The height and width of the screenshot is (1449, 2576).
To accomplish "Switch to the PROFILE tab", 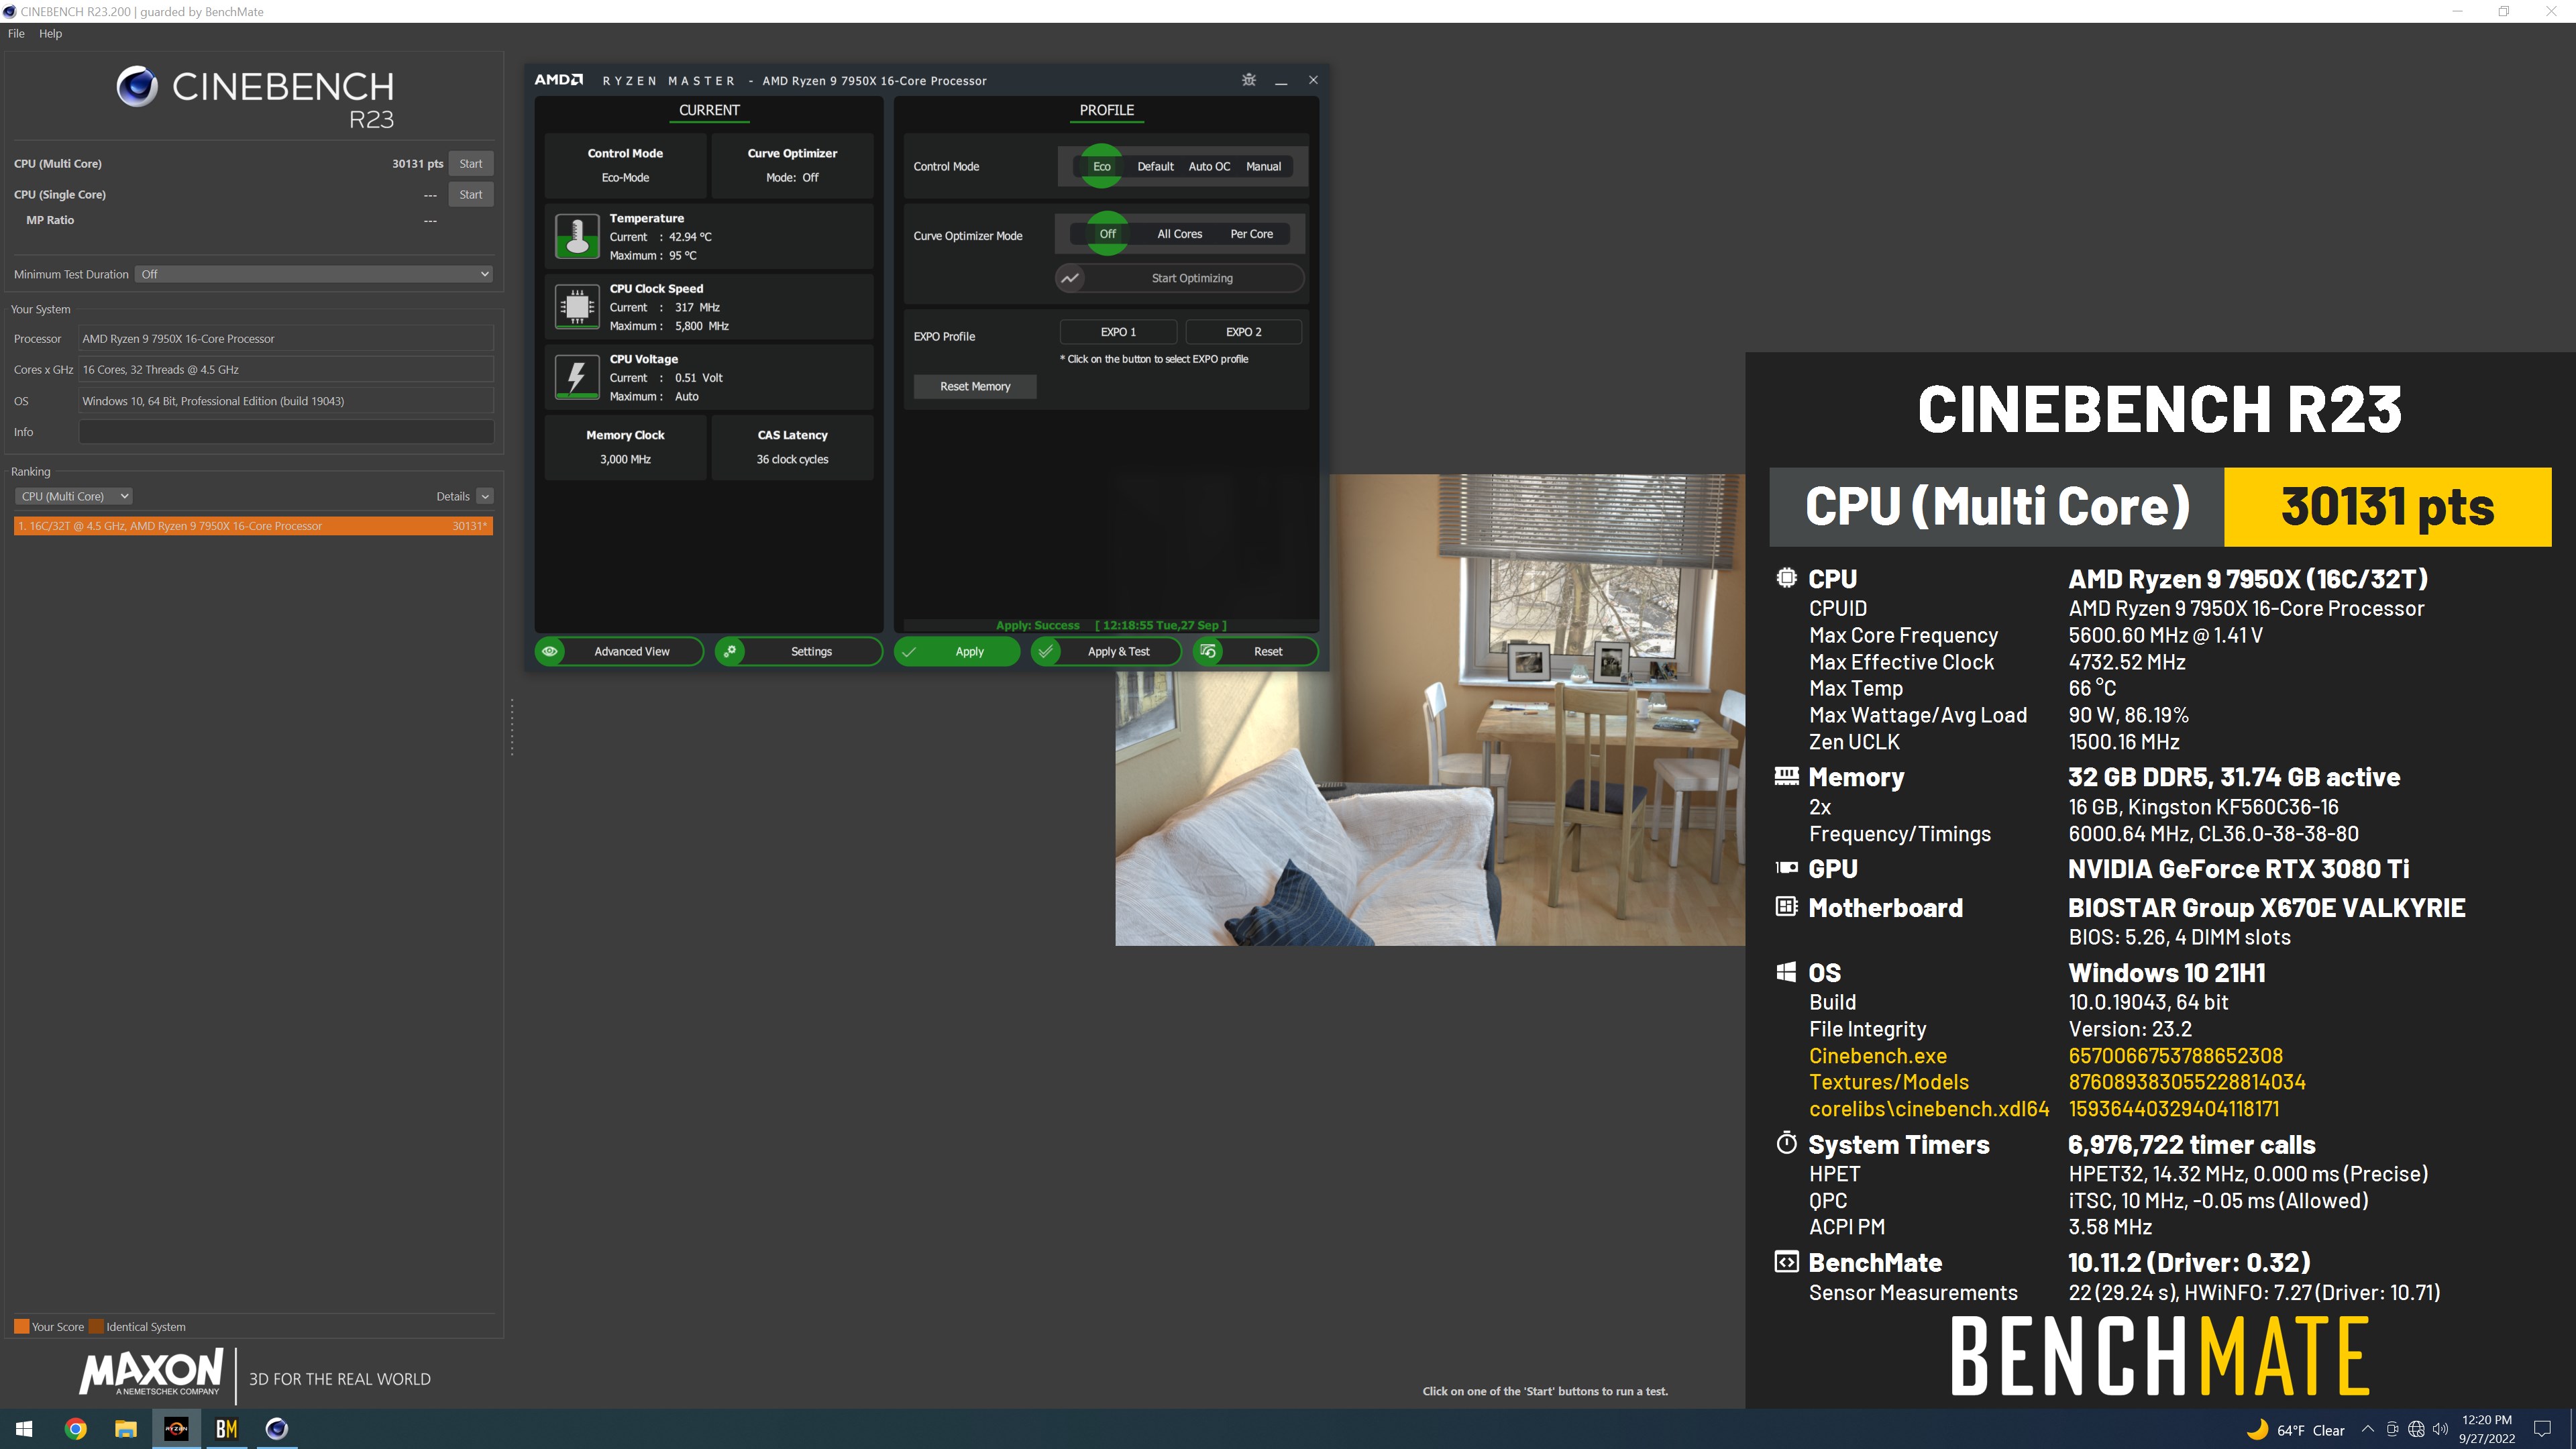I will click(1106, 110).
